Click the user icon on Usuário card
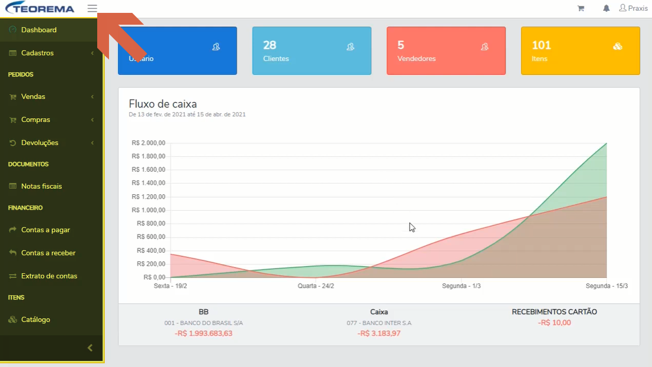Screen dimensions: 652x367 (x=216, y=47)
